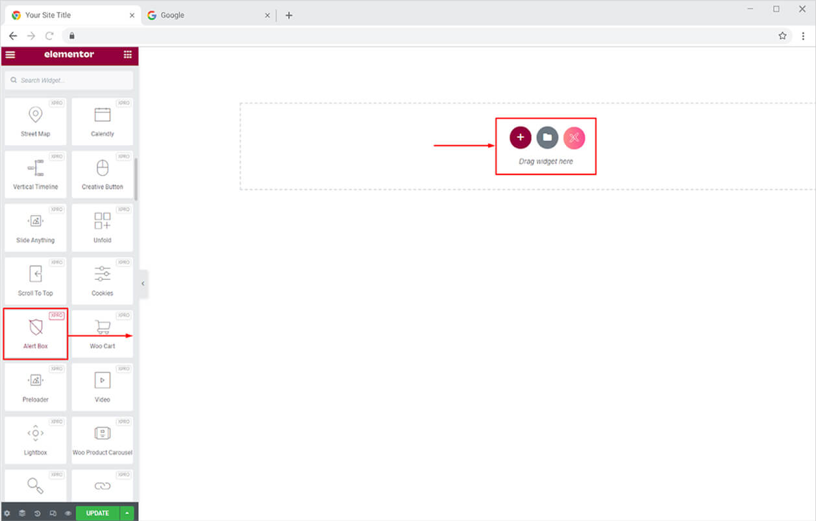Open the Elementor hamburger menu
Image resolution: width=816 pixels, height=521 pixels.
pos(10,55)
